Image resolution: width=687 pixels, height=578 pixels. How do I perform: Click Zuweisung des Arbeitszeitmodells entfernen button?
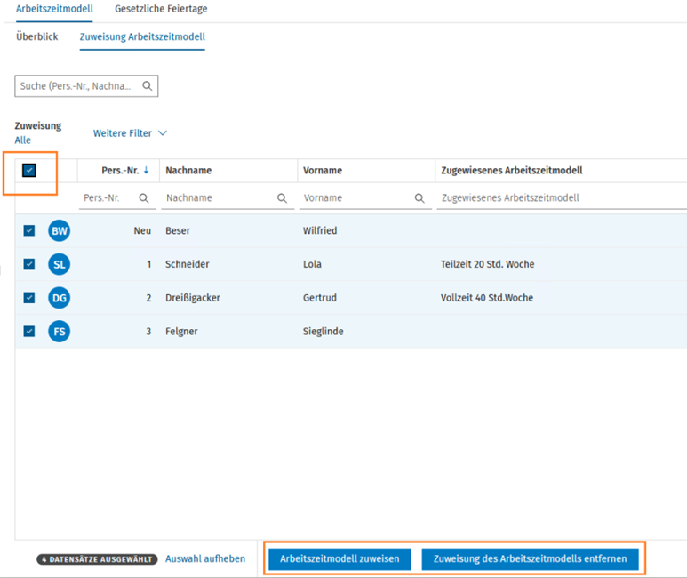click(x=530, y=559)
